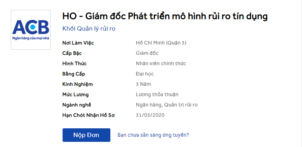Click the Nộp Đơn apply button
Viewport: 302px width, 147px height.
point(86,135)
